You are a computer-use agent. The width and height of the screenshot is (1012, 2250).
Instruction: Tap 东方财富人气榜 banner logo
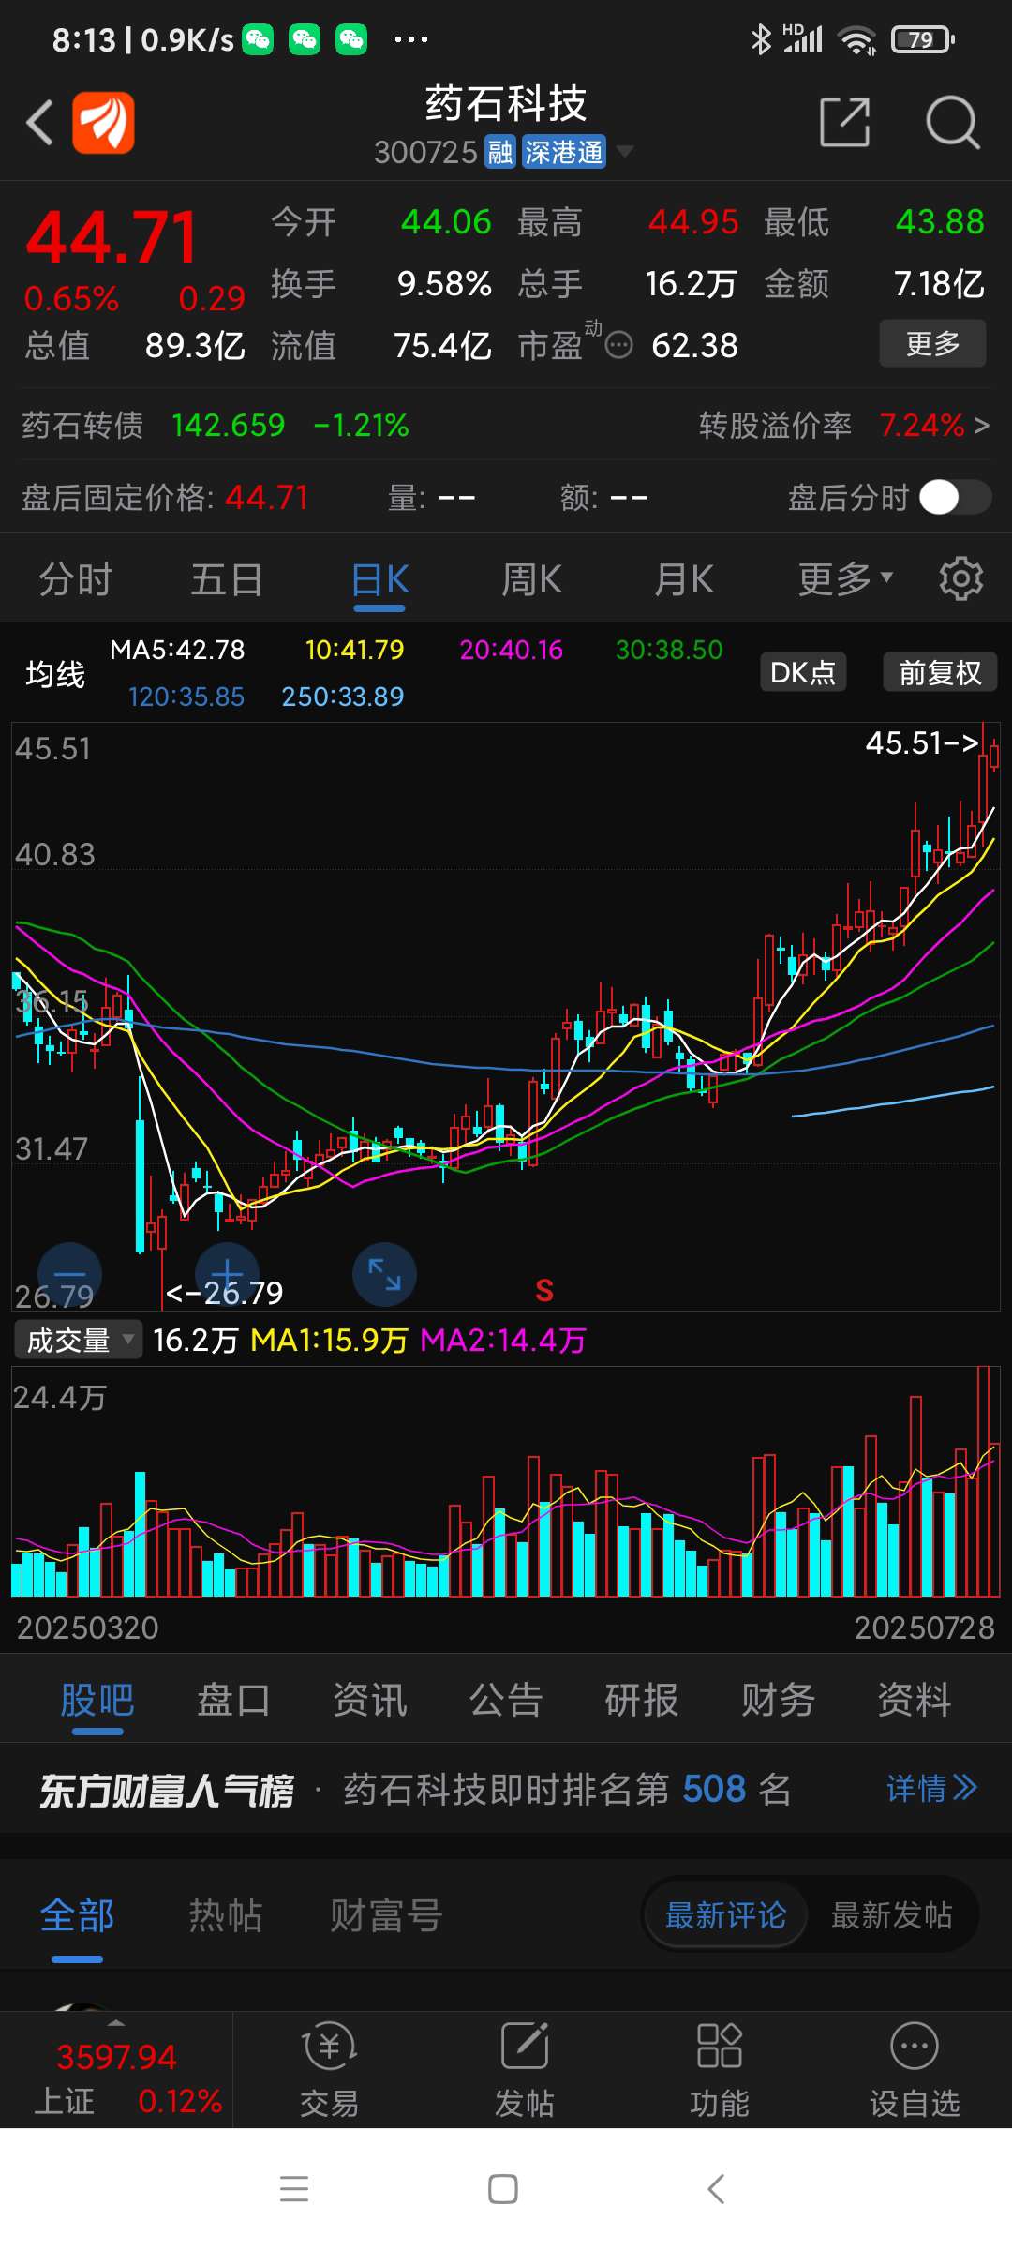click(x=167, y=1791)
